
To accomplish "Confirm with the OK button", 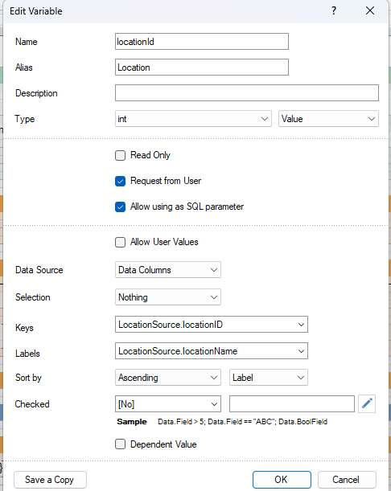I will [282, 480].
